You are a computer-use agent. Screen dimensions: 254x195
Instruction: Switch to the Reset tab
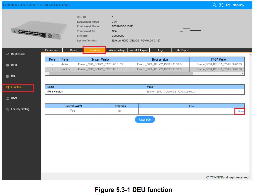point(73,50)
